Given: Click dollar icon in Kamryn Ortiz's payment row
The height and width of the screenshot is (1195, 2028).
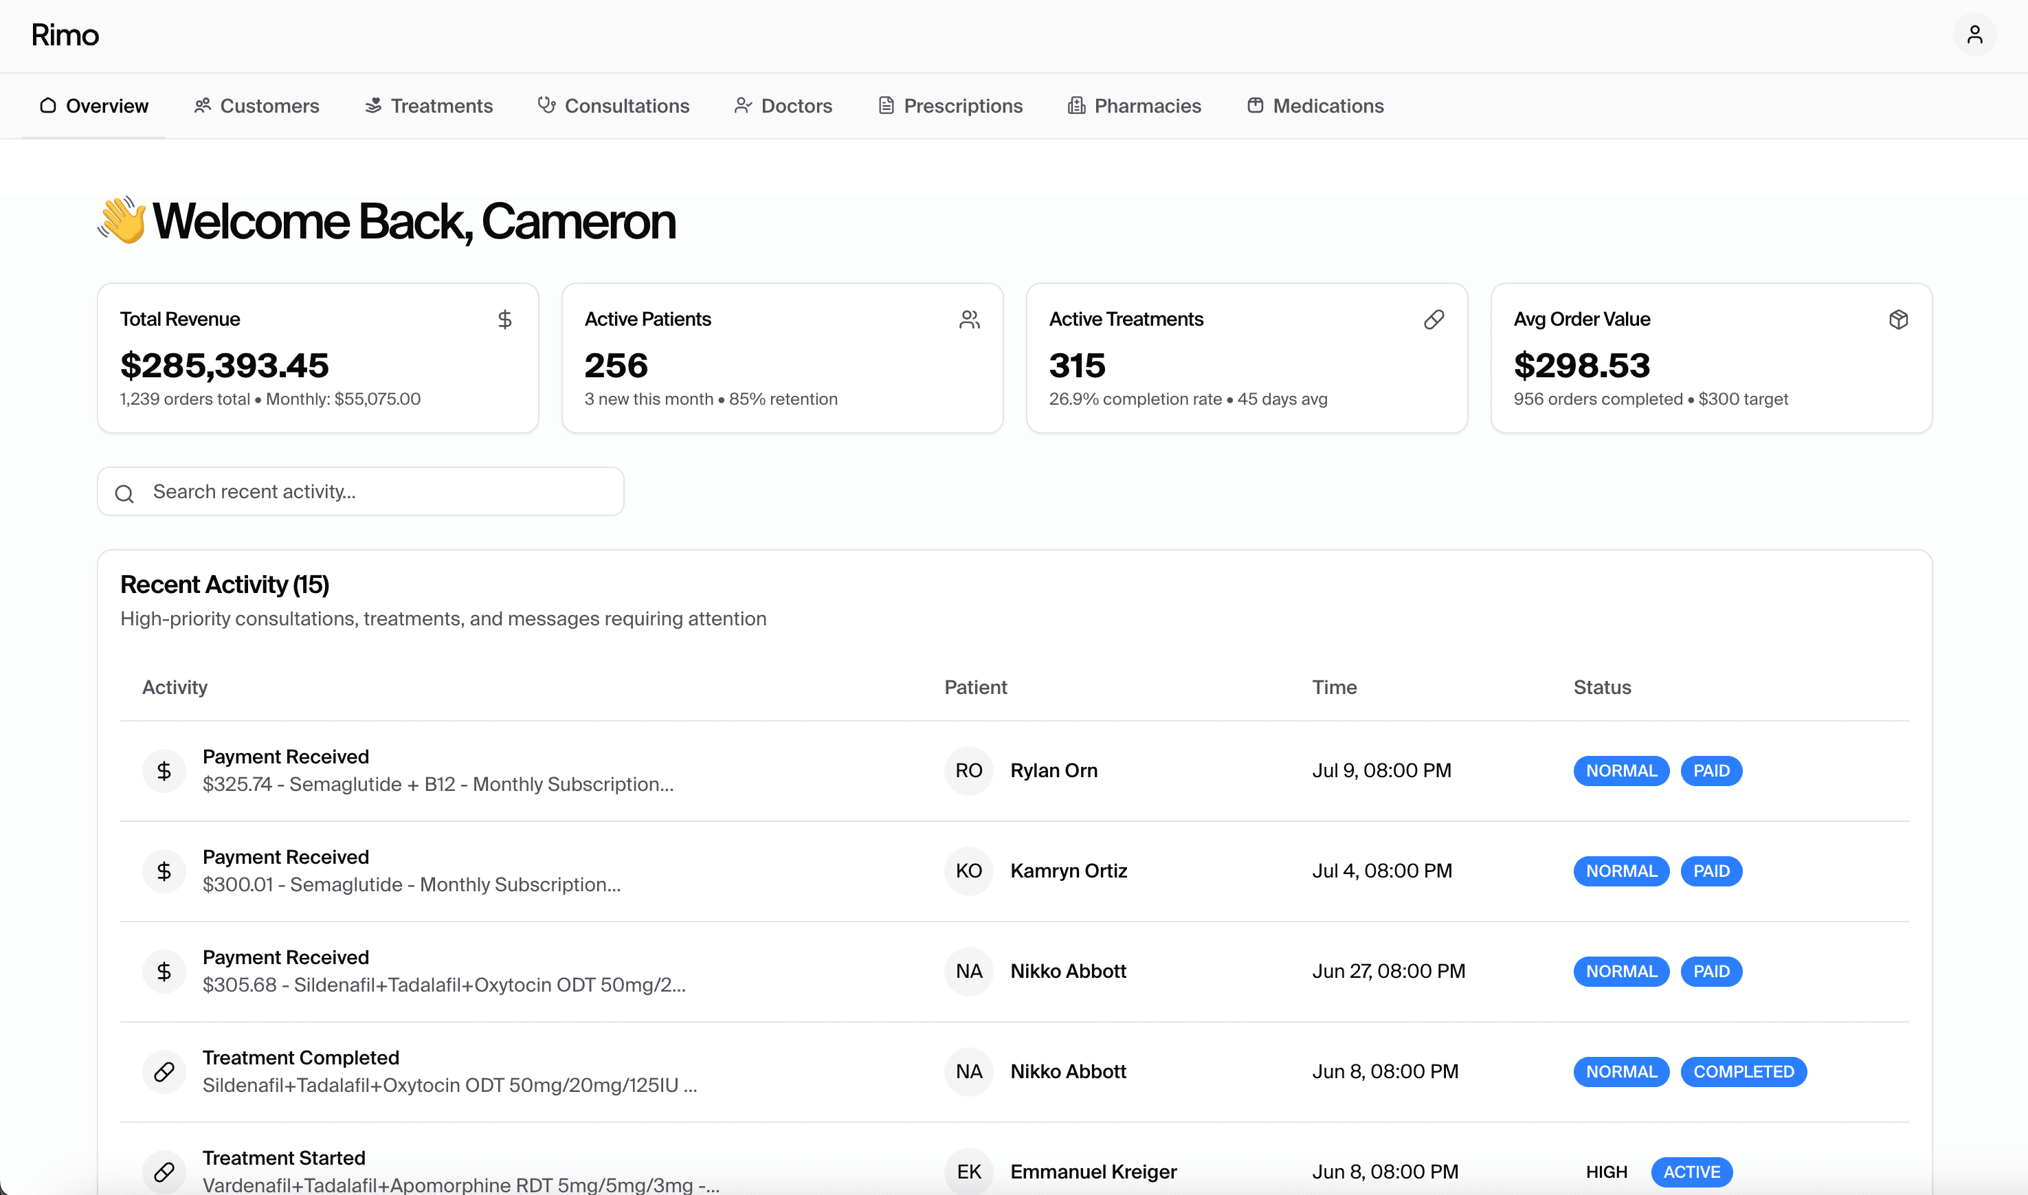Looking at the screenshot, I should pos(164,871).
